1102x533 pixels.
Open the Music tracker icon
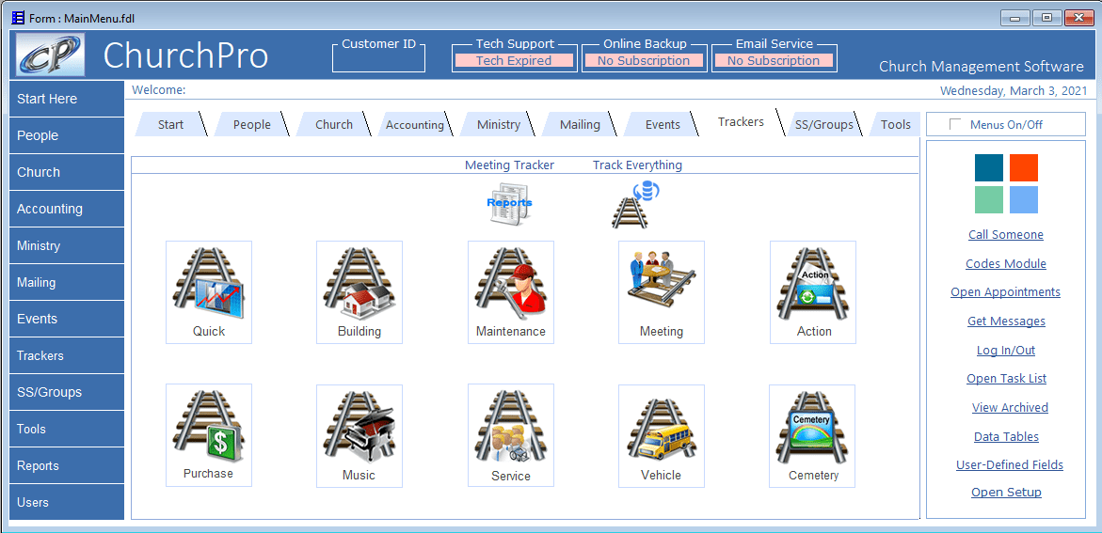point(359,435)
